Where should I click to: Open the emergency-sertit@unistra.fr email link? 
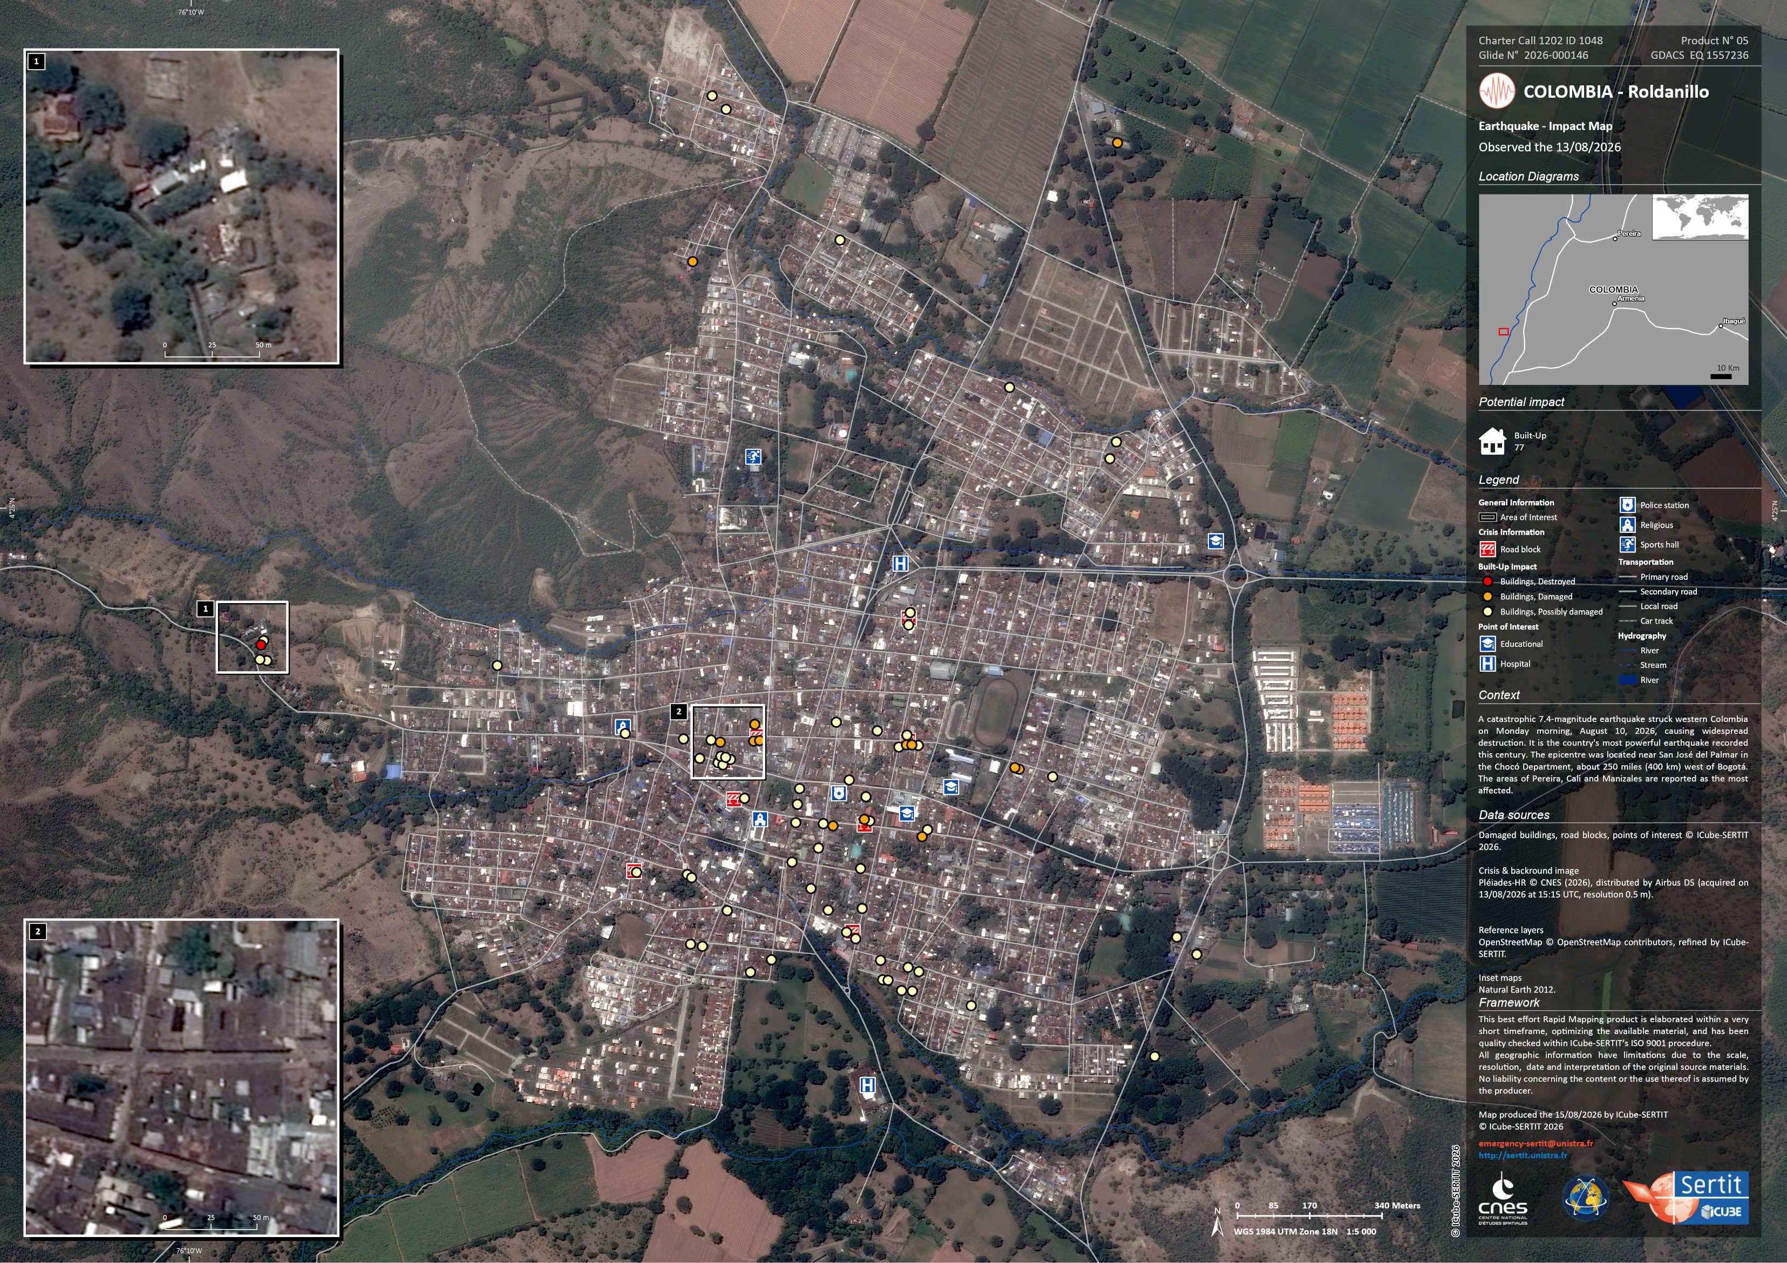coord(1535,1143)
